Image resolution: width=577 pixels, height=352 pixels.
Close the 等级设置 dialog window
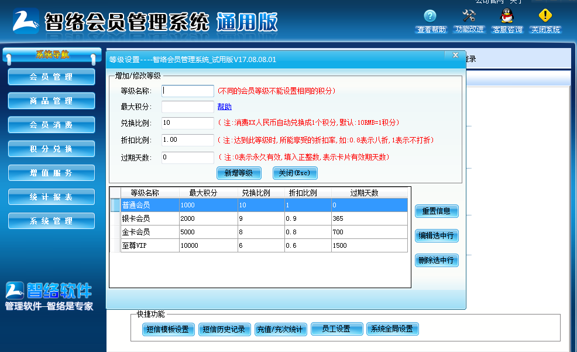tap(455, 55)
